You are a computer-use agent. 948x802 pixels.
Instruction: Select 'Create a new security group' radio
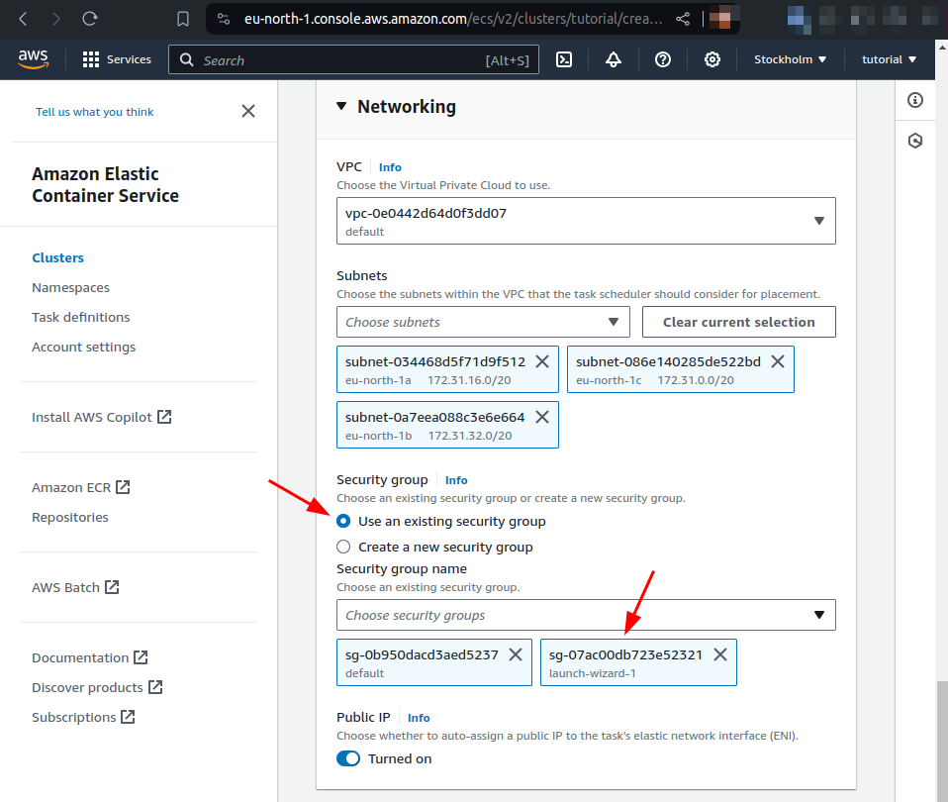[x=343, y=547]
